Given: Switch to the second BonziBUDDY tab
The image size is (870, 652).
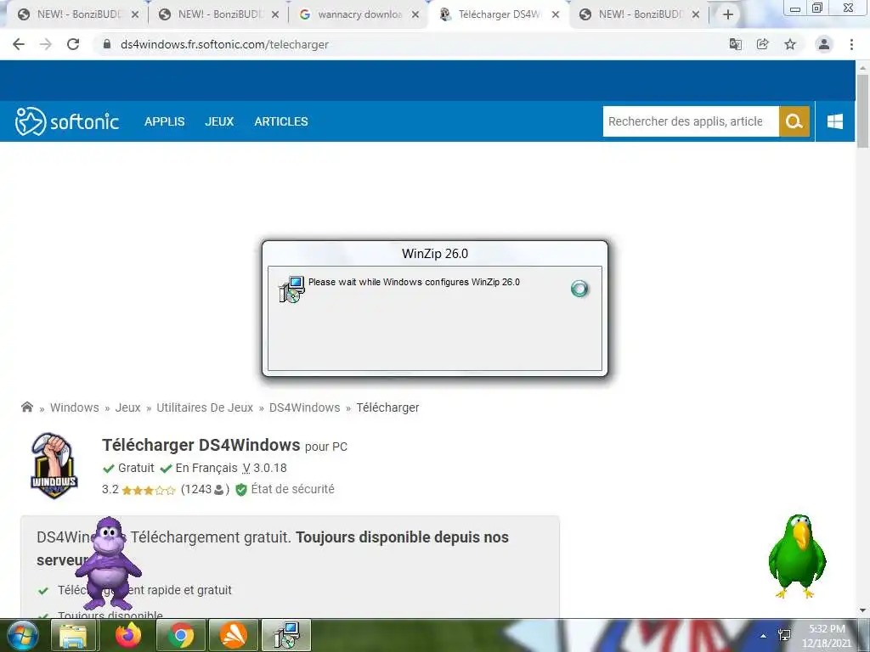Looking at the screenshot, I should click(x=218, y=14).
